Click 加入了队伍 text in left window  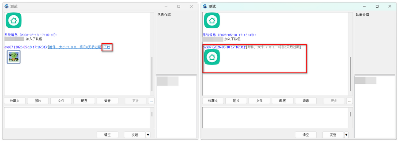pyautogui.click(x=34, y=39)
